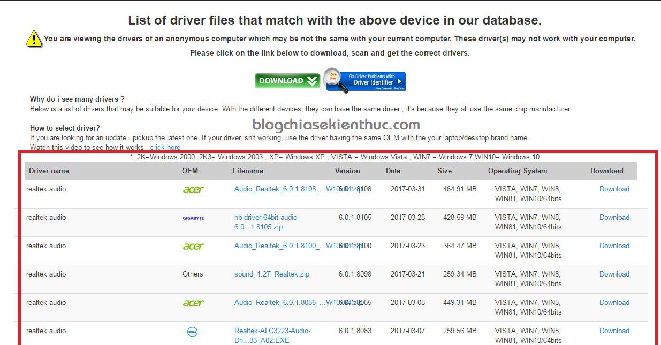The image size is (661, 345).
Task: Select the date 2017-03-28
Action: pos(408,217)
